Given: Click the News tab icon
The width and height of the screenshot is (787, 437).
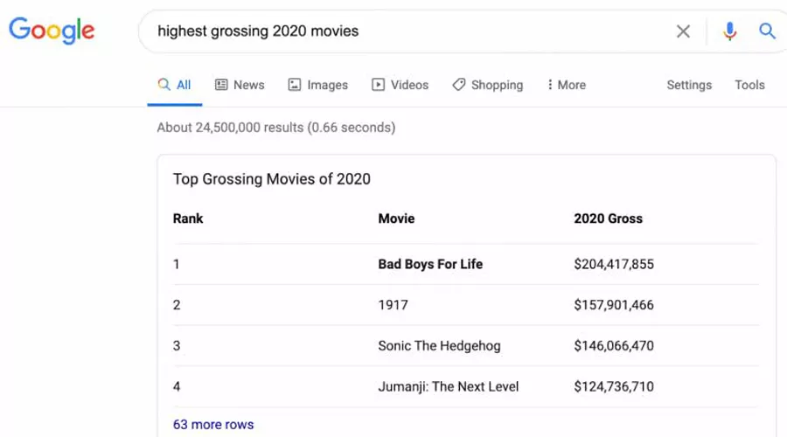Looking at the screenshot, I should coord(221,85).
